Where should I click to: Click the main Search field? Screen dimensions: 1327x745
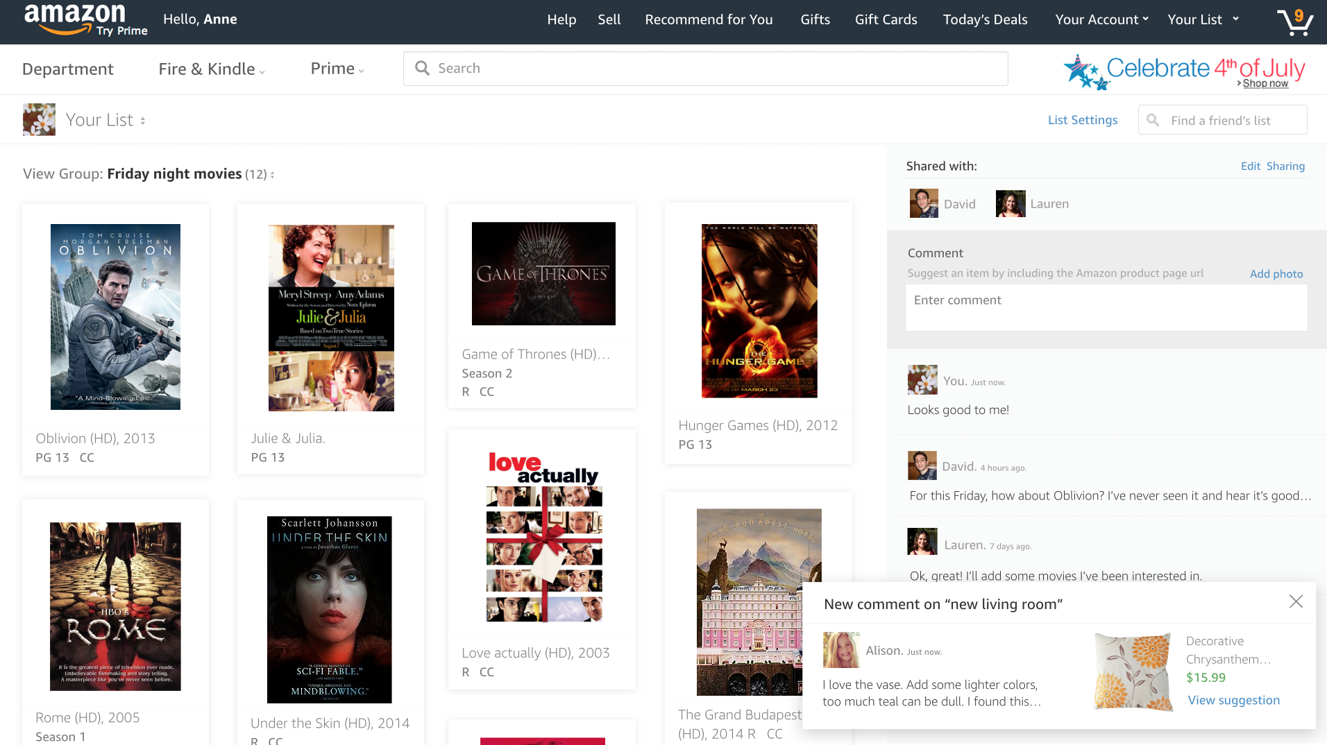pos(705,68)
